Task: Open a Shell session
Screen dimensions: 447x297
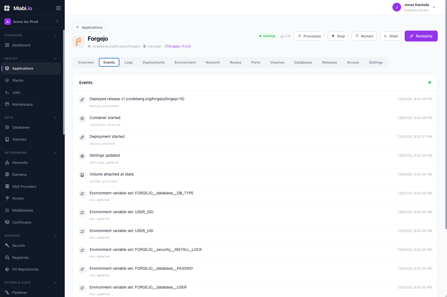Action: pyautogui.click(x=391, y=36)
